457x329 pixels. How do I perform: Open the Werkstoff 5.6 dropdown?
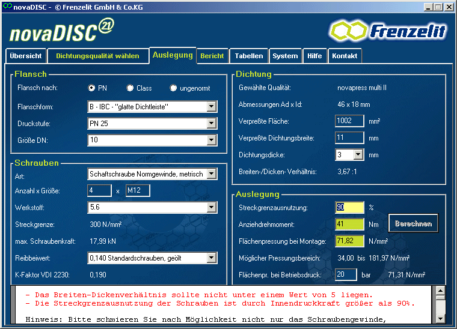tap(211, 208)
